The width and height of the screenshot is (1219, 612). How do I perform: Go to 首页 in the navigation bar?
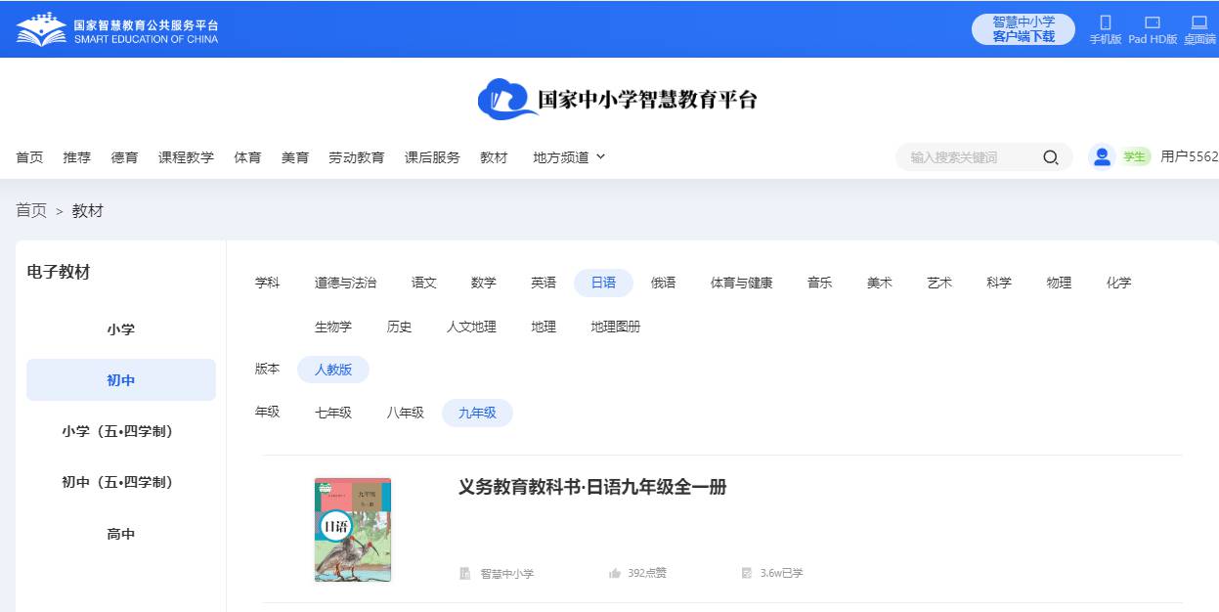coord(29,157)
